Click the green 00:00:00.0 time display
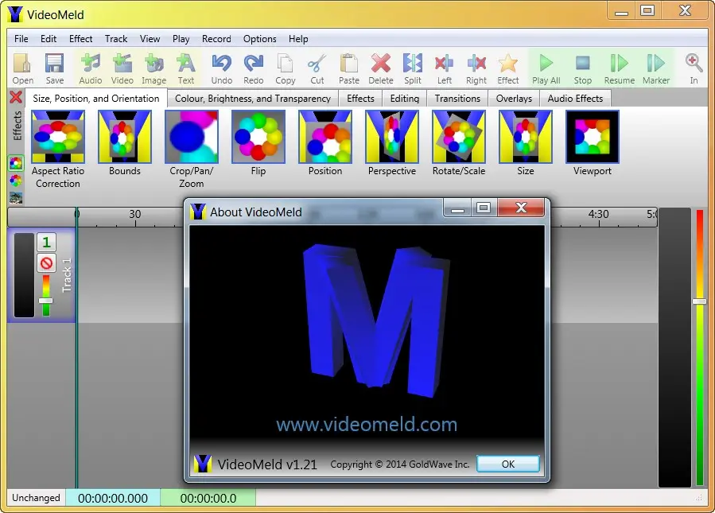The height and width of the screenshot is (513, 715). (x=208, y=498)
